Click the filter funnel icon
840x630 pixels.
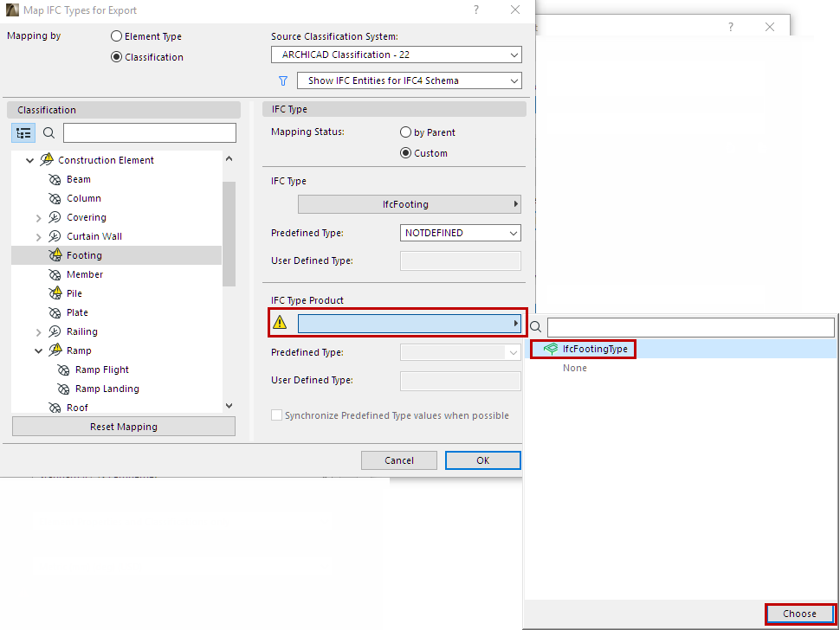tap(283, 80)
